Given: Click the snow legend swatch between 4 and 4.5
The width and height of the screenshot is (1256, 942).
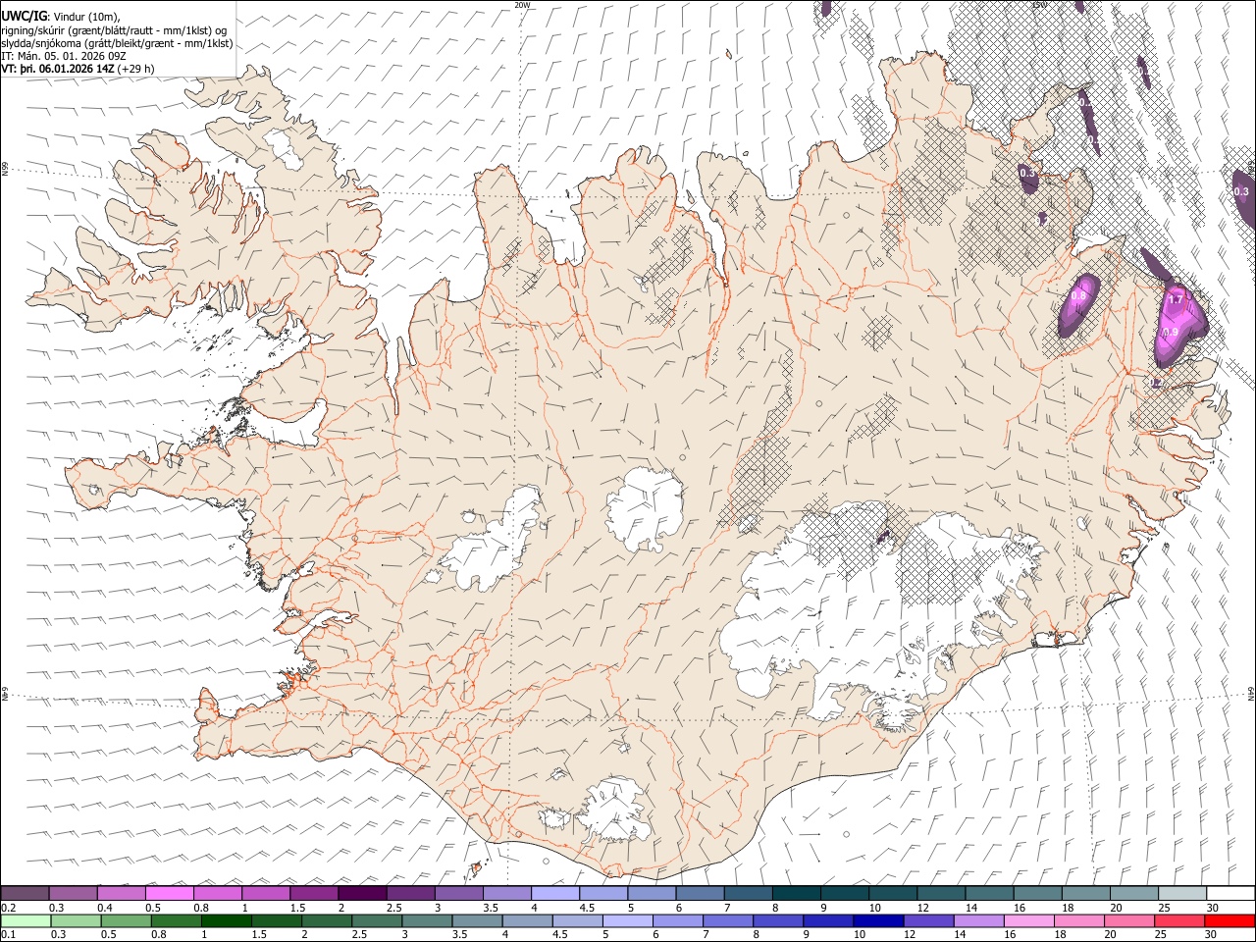Looking at the screenshot, I should [555, 893].
